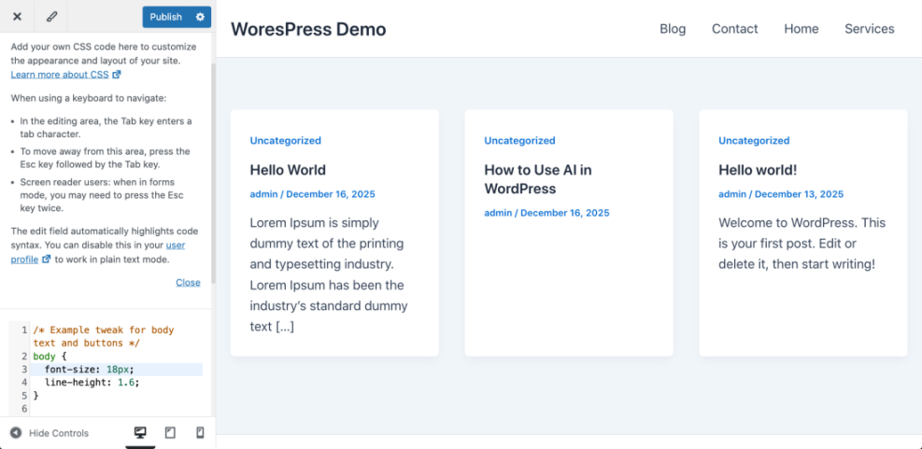Click the Esc key followed by Tab hint
Screen dimensions: 922x449
coord(105,158)
